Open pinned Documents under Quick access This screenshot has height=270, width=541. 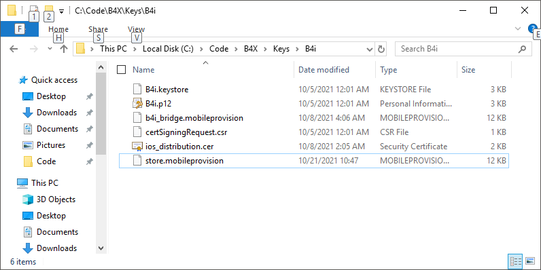(x=57, y=129)
